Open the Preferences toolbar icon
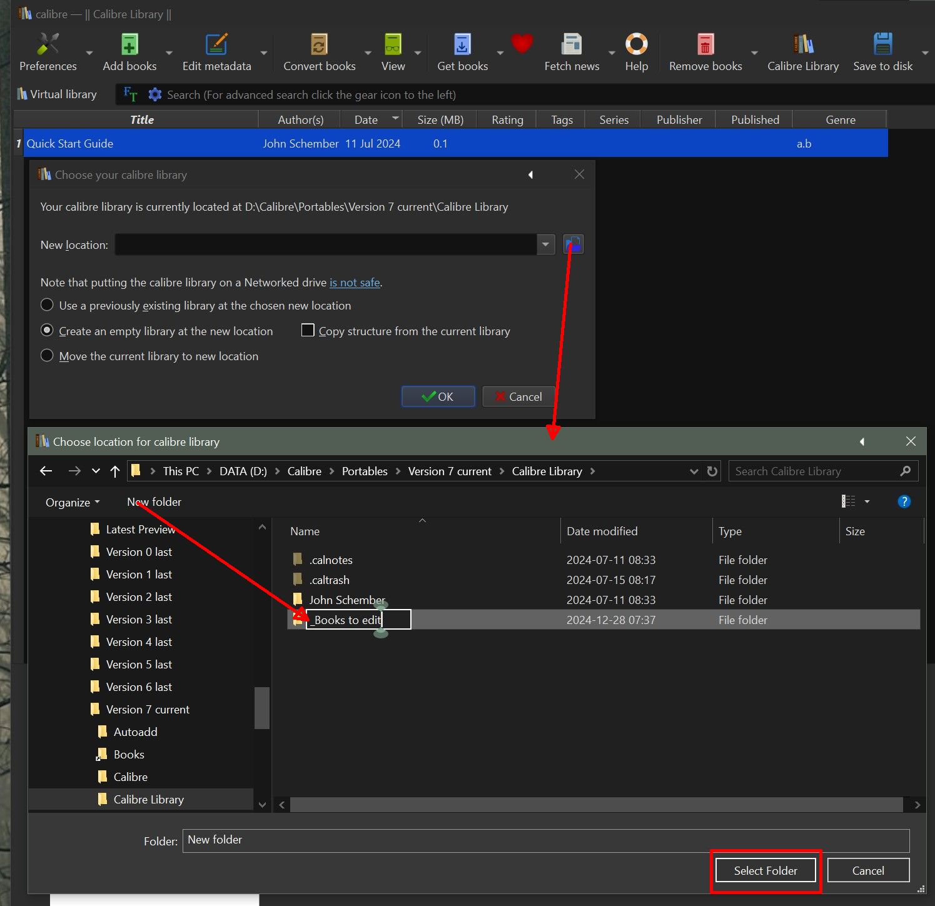This screenshot has height=906, width=935. pos(48,45)
